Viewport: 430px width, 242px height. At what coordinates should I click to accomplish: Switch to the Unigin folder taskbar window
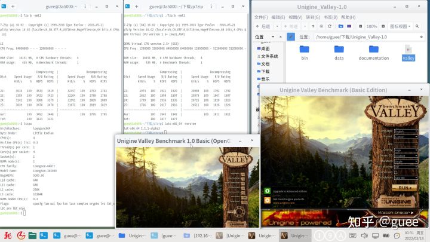point(132,235)
